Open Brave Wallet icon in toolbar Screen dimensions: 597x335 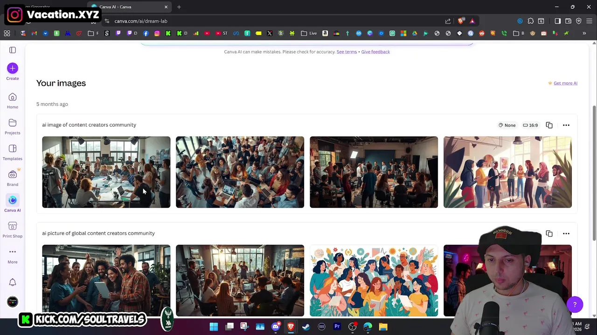[568, 21]
